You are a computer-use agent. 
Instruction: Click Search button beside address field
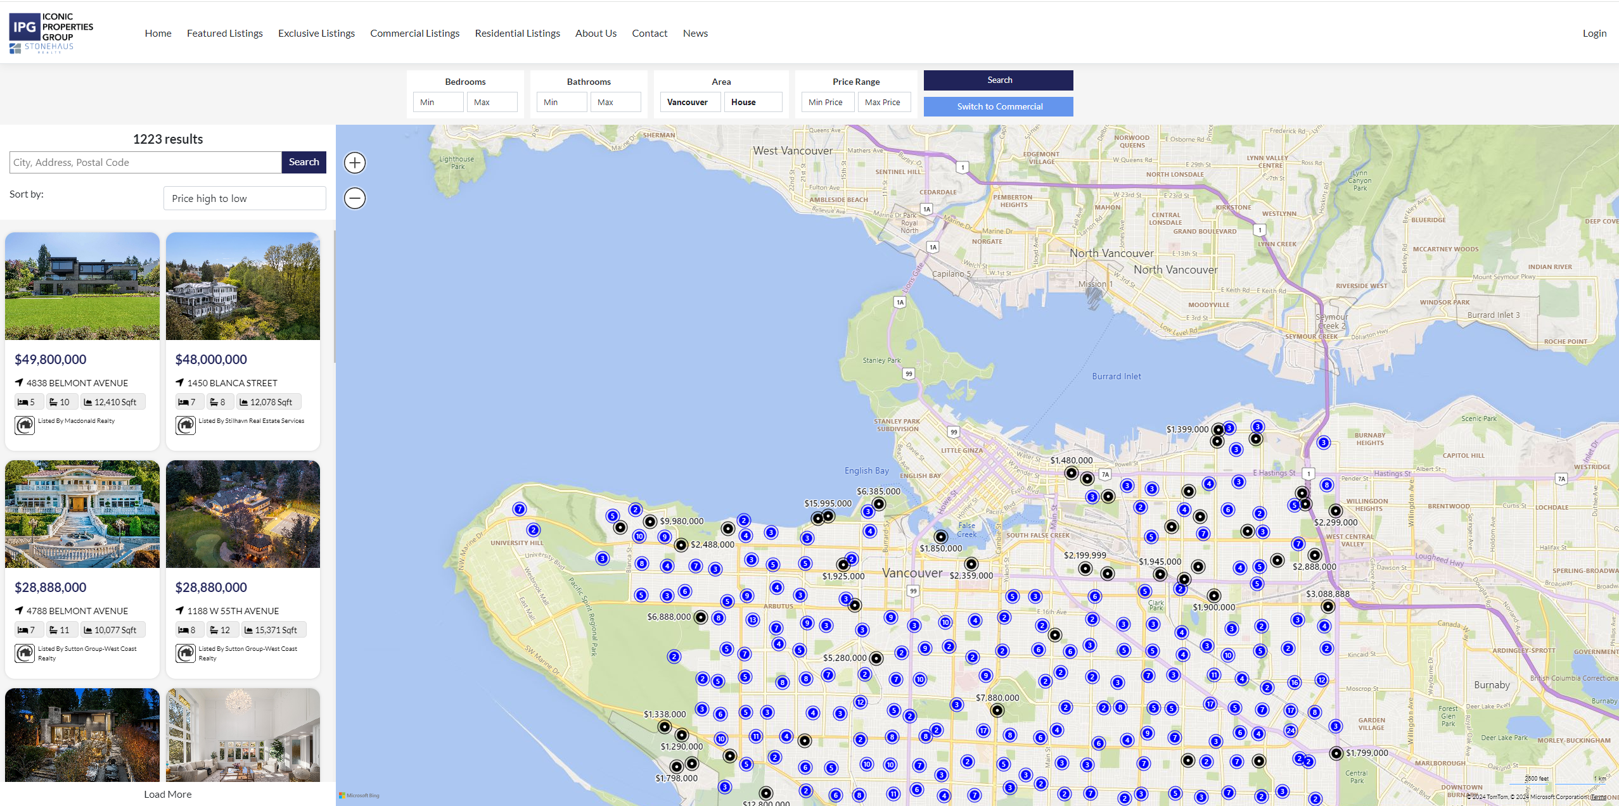(x=304, y=162)
